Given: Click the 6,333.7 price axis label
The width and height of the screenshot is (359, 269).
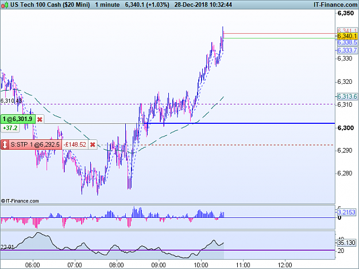Looking at the screenshot, I should 347,50.
